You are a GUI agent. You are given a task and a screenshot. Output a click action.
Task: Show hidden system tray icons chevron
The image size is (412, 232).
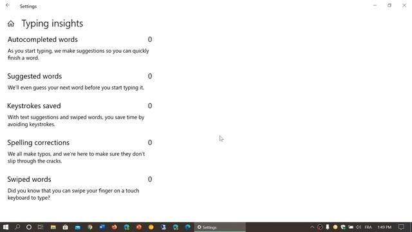(312, 227)
